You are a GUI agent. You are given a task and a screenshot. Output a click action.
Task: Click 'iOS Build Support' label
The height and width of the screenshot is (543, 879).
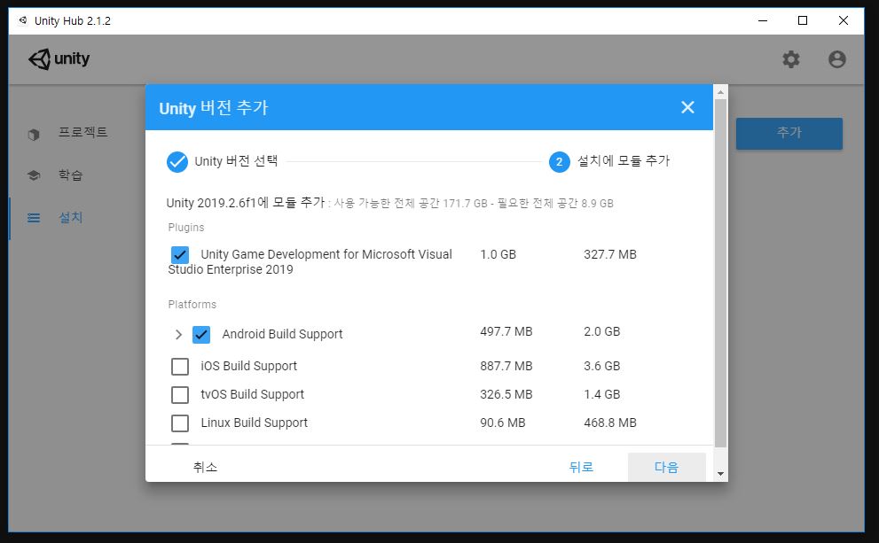coord(249,366)
